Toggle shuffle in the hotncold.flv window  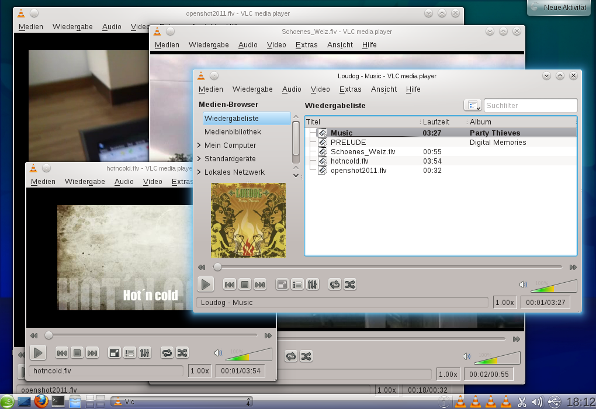click(x=182, y=353)
